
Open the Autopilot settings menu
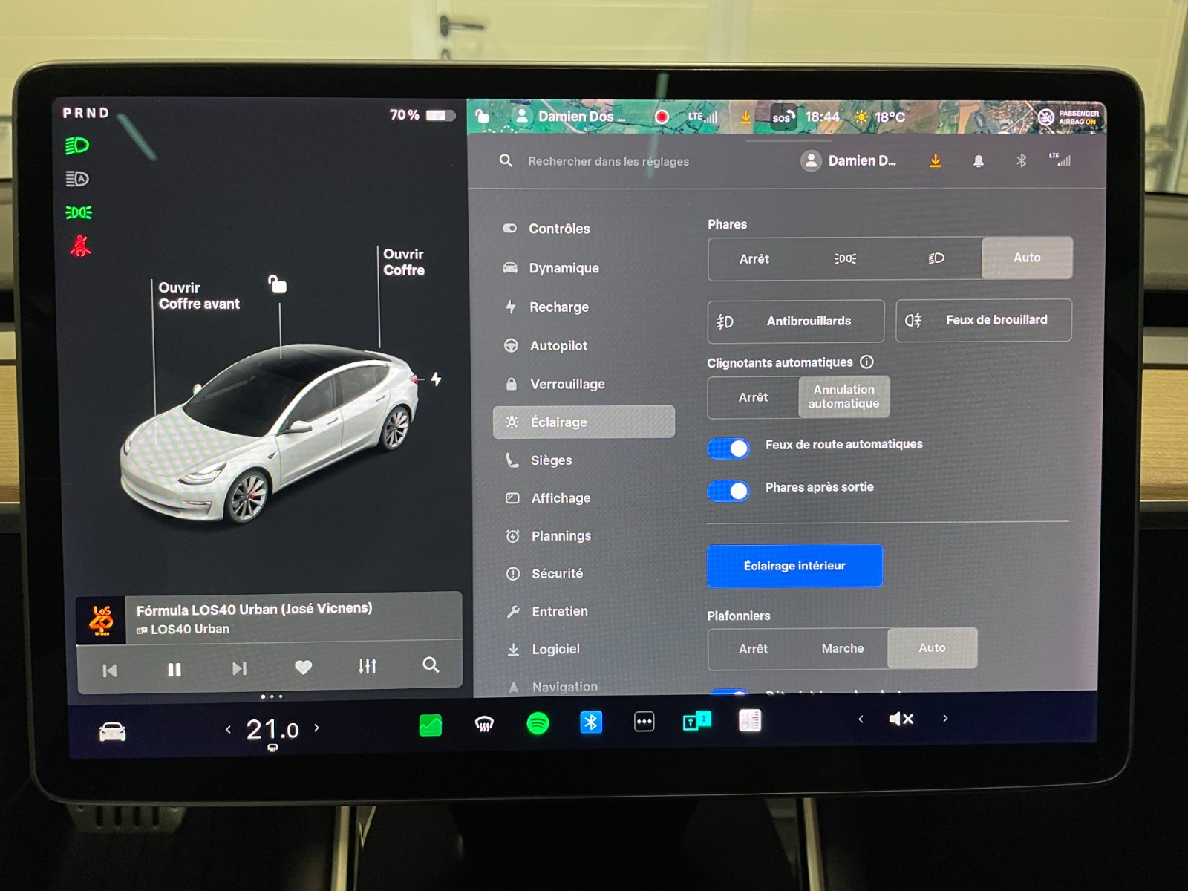(x=558, y=345)
